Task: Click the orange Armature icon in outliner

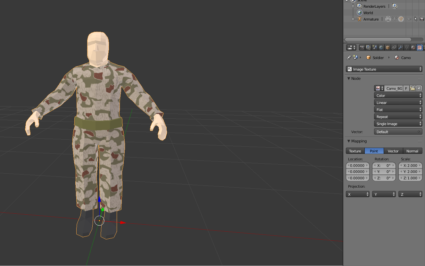Action: click(360, 19)
